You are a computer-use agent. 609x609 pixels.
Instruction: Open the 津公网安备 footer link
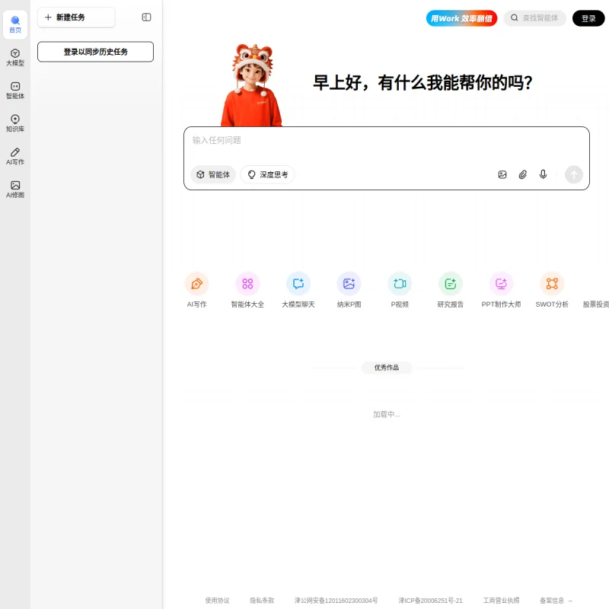tap(336, 601)
